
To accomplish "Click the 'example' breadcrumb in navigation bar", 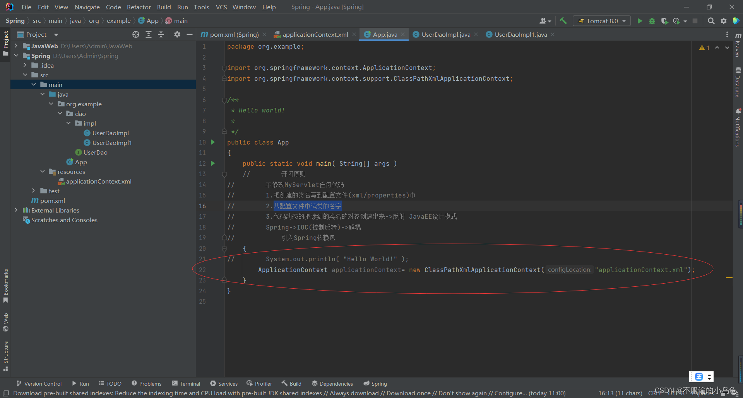I will [x=118, y=21].
